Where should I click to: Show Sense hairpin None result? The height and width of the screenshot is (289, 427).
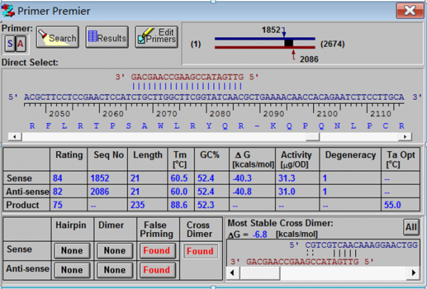[73, 251]
